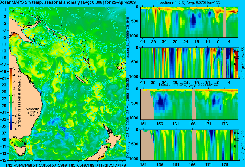Select the temperature section panel at lon=155
The width and height of the screenshot is (245, 167).
pos(189,22)
